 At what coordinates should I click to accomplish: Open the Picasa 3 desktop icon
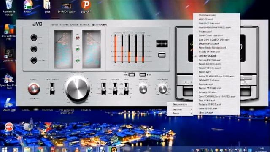28,7
